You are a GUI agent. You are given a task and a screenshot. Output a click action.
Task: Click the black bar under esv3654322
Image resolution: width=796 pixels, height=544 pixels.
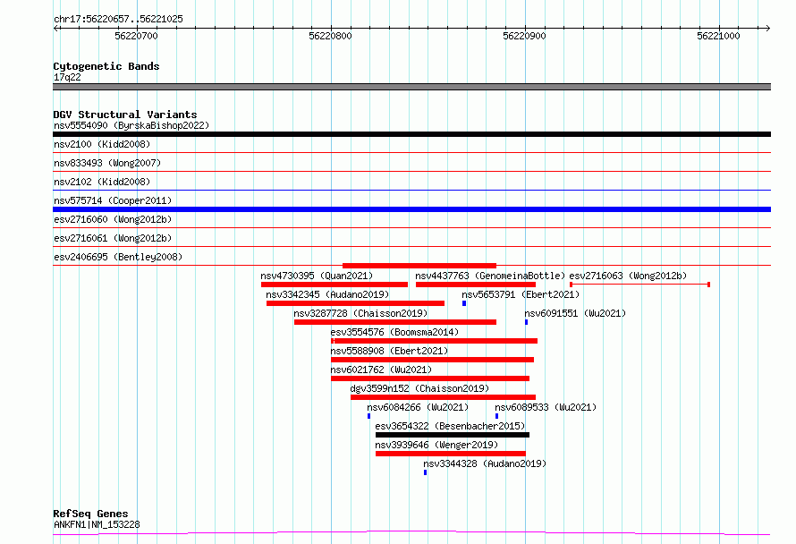click(453, 435)
